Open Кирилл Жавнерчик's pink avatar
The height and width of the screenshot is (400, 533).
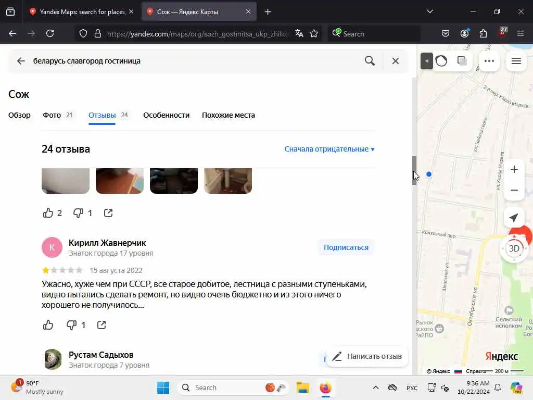[52, 247]
